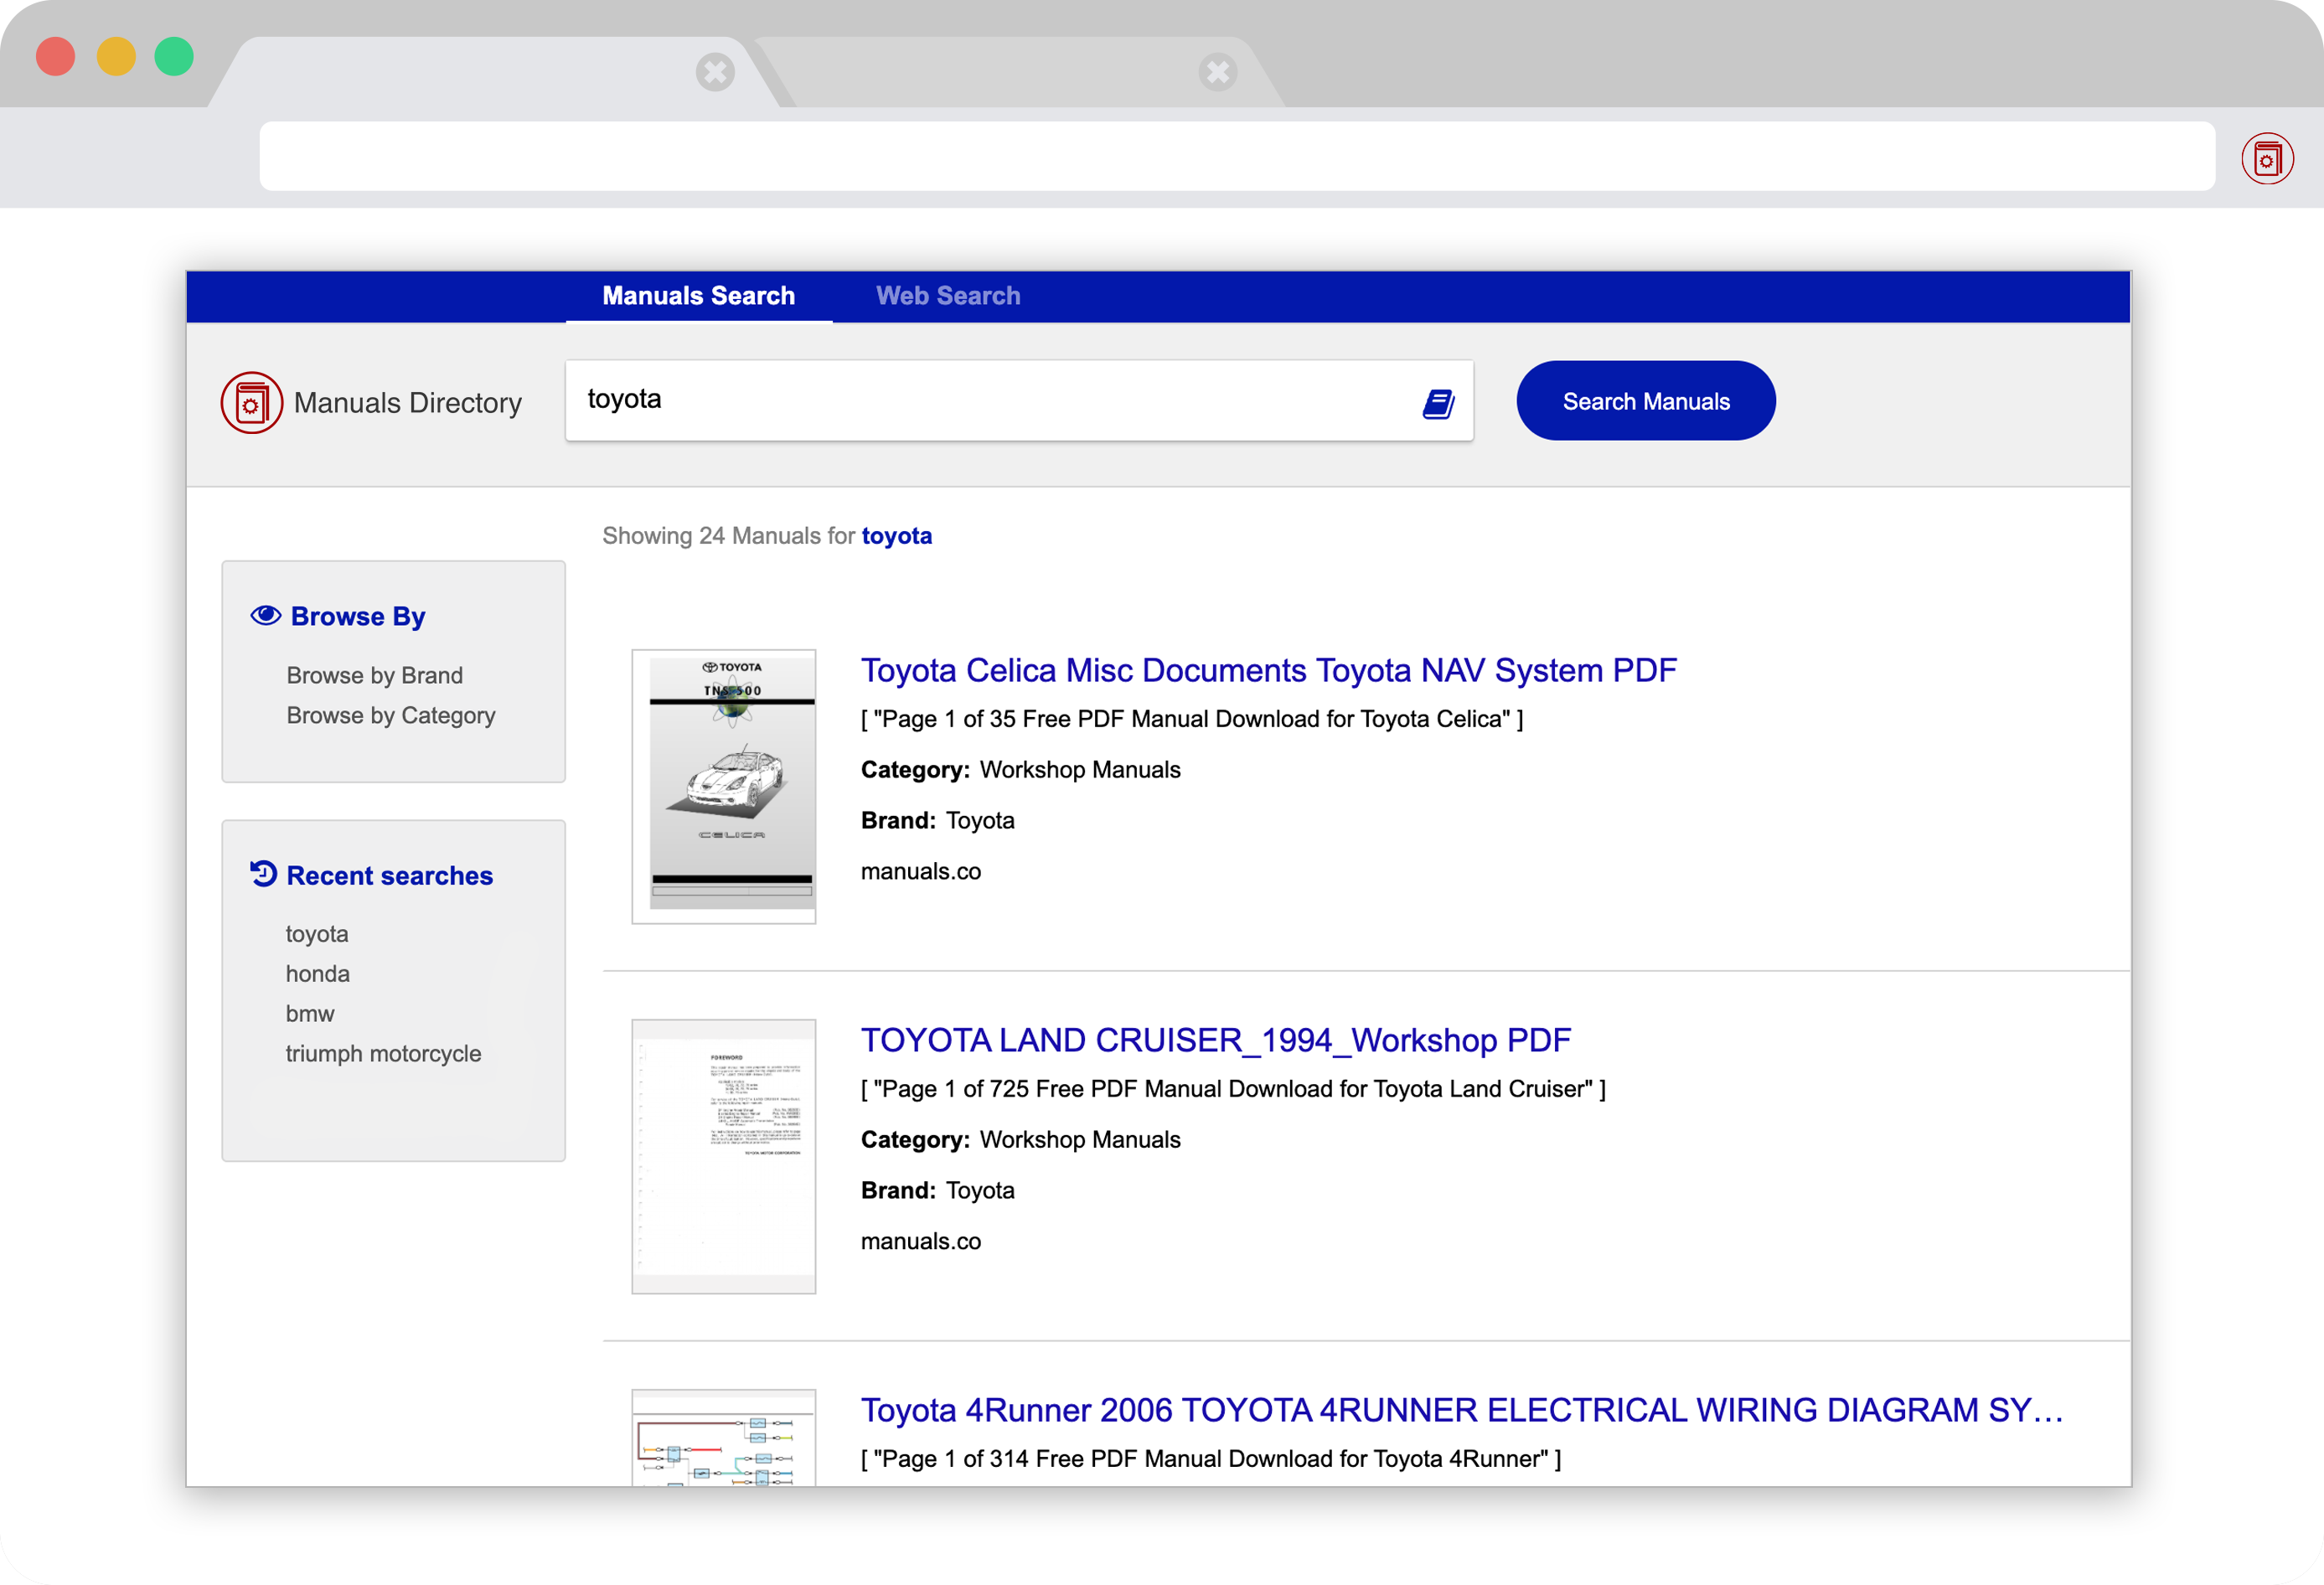Click the browser address bar
Viewport: 2324px width, 1585px height.
click(1237, 157)
